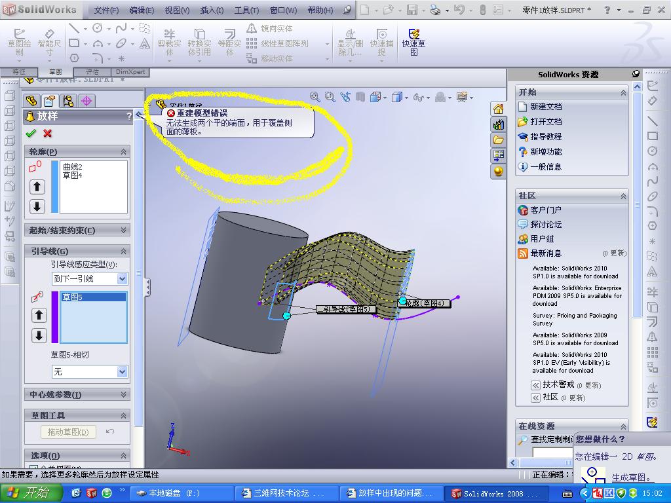671x503 pixels.
Task: Open the FeatureManager design tree tab icon
Action: pos(31,101)
